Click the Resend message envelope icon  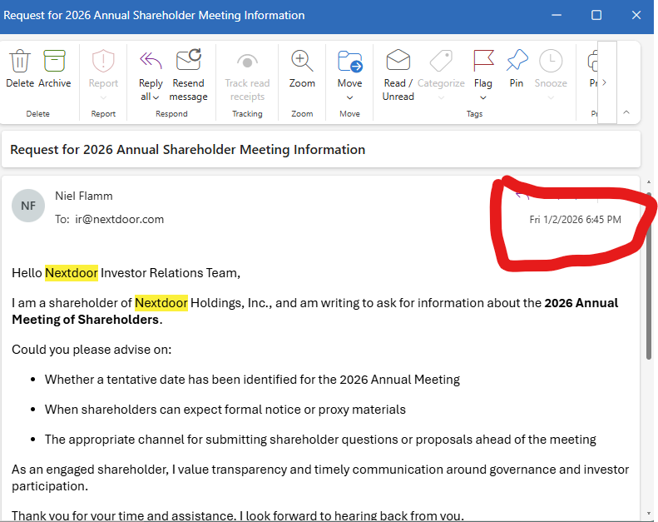(189, 60)
